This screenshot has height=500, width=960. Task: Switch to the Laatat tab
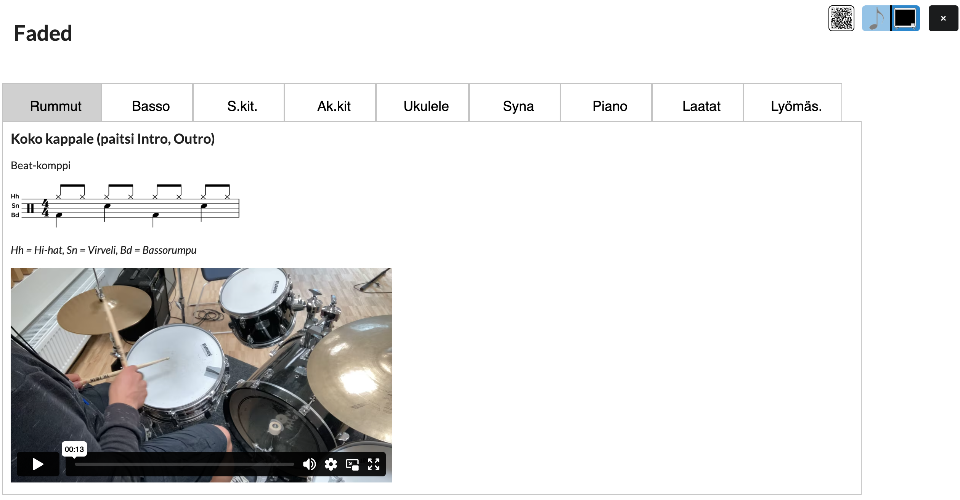pos(701,106)
